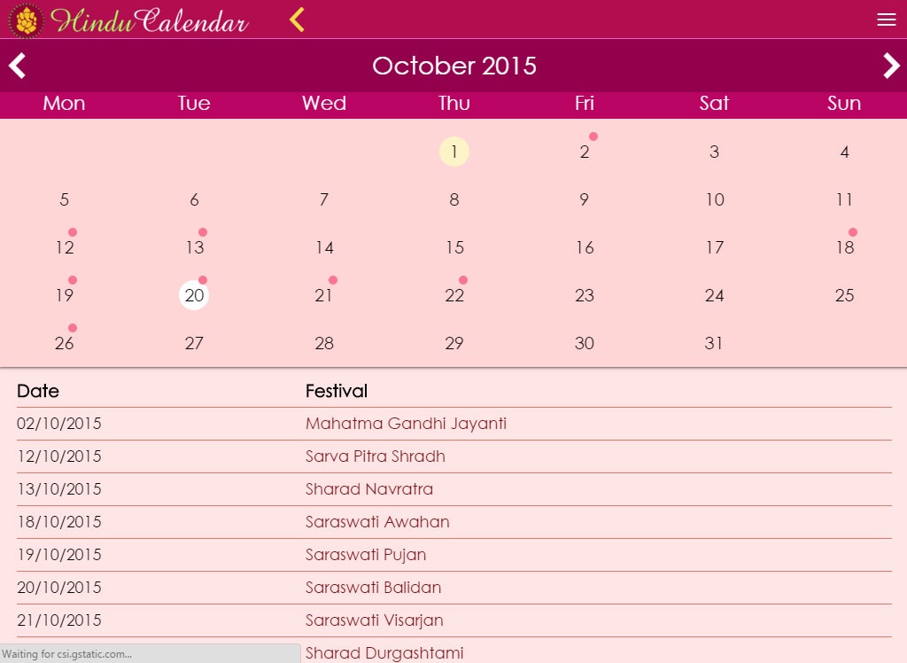The width and height of the screenshot is (907, 663).
Task: Select date 30 in calendar
Action: pos(585,343)
